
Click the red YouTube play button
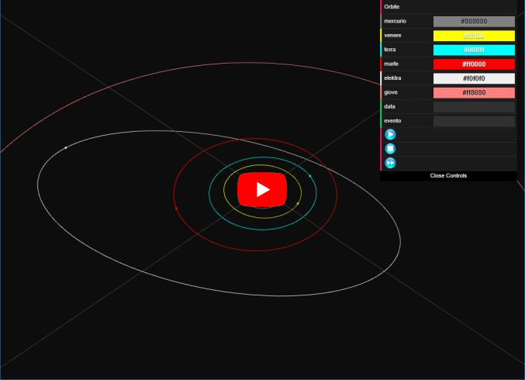click(x=262, y=189)
